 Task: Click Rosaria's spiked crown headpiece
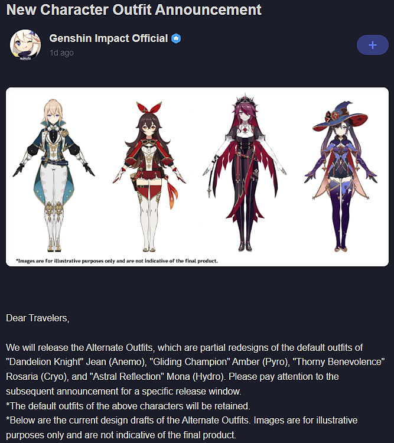(245, 101)
